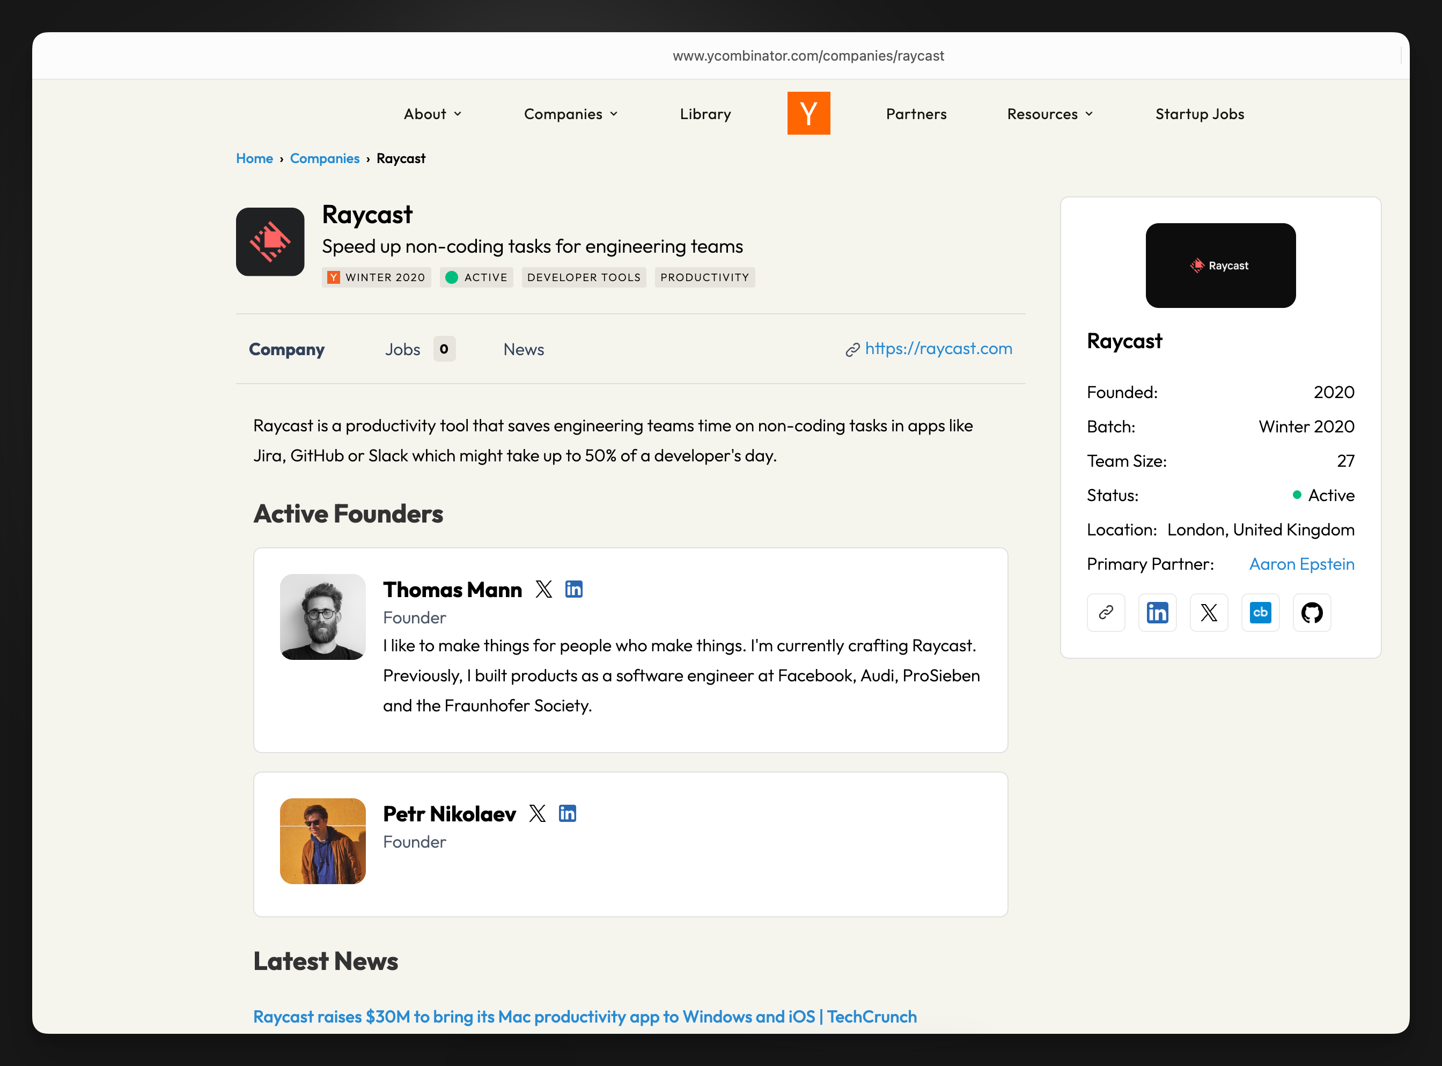Viewport: 1442px width, 1066px height.
Task: Open Thomas Mann's X profile icon
Action: [543, 589]
